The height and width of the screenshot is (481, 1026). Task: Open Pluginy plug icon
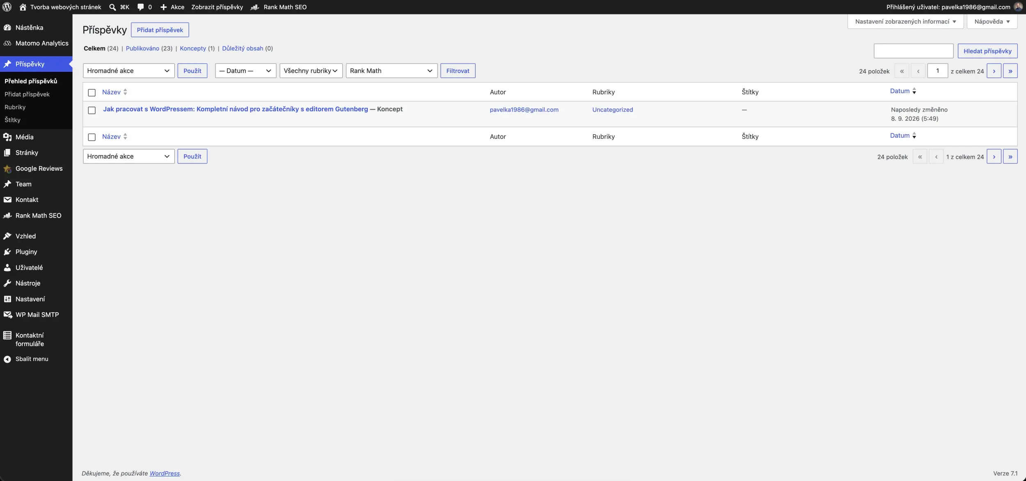[x=7, y=252]
